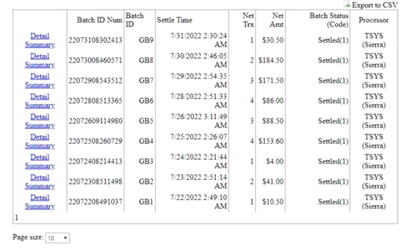Screen dimensions: 411x249
Task: Open Detail link for batch GB9
Action: [x=40, y=36]
